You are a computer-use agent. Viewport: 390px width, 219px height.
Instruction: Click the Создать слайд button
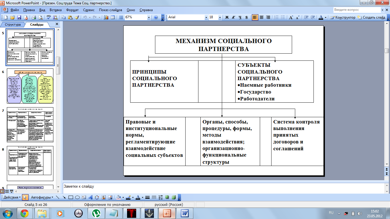371,17
